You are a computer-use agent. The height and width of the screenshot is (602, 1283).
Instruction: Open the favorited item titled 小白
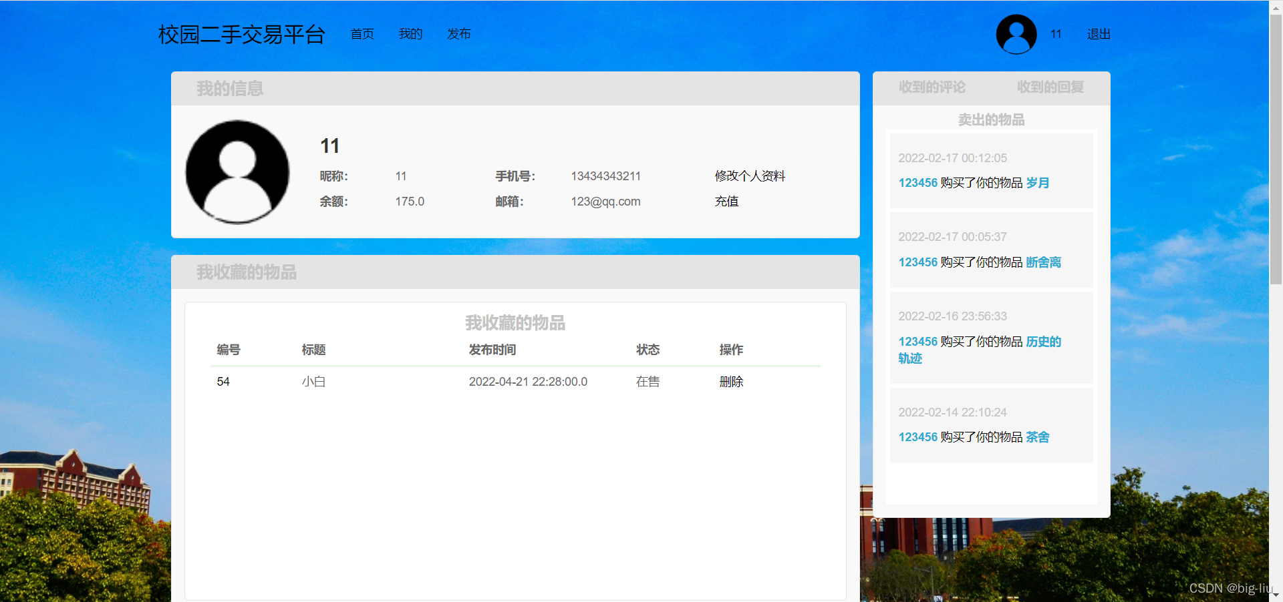(x=313, y=382)
